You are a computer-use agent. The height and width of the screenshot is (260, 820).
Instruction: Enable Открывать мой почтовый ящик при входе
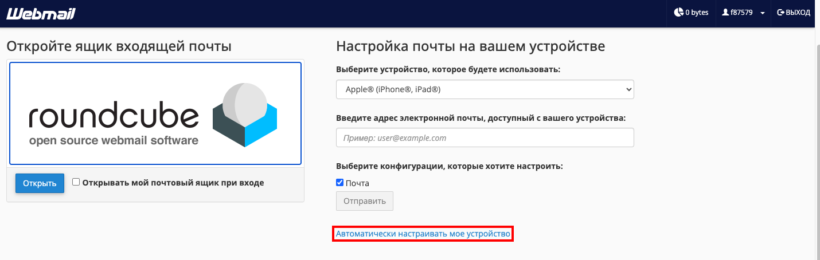pyautogui.click(x=76, y=182)
